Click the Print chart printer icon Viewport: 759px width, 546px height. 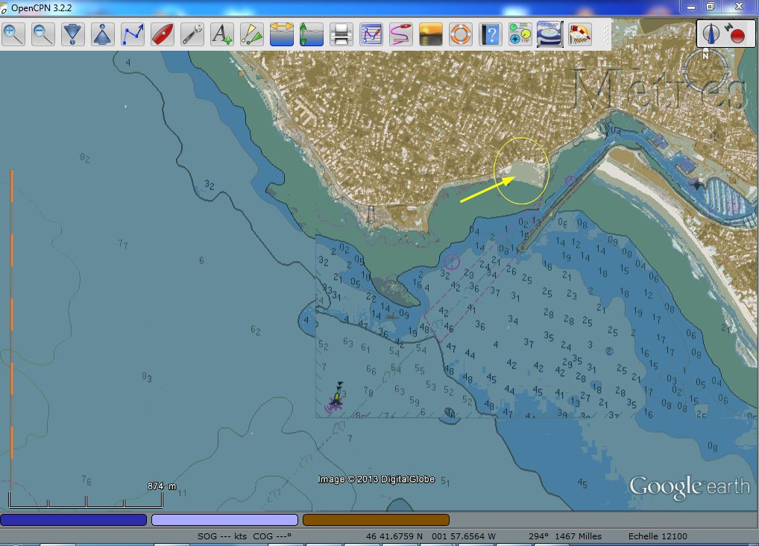341,34
